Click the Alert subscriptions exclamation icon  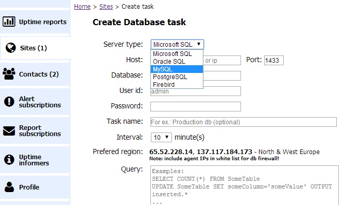pyautogui.click(x=9, y=102)
